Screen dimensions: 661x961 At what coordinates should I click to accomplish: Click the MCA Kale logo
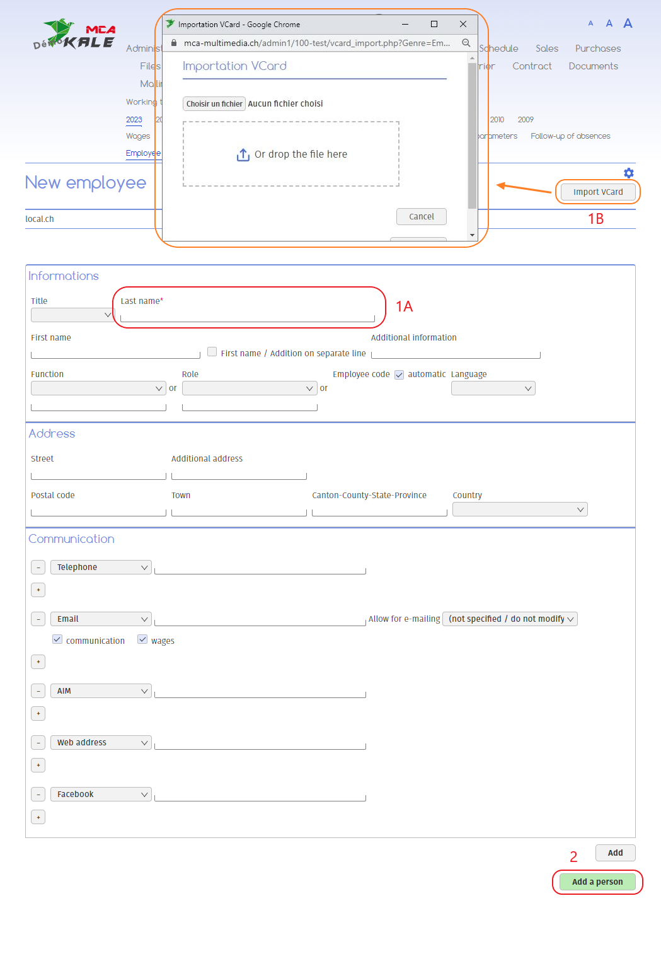tap(75, 35)
